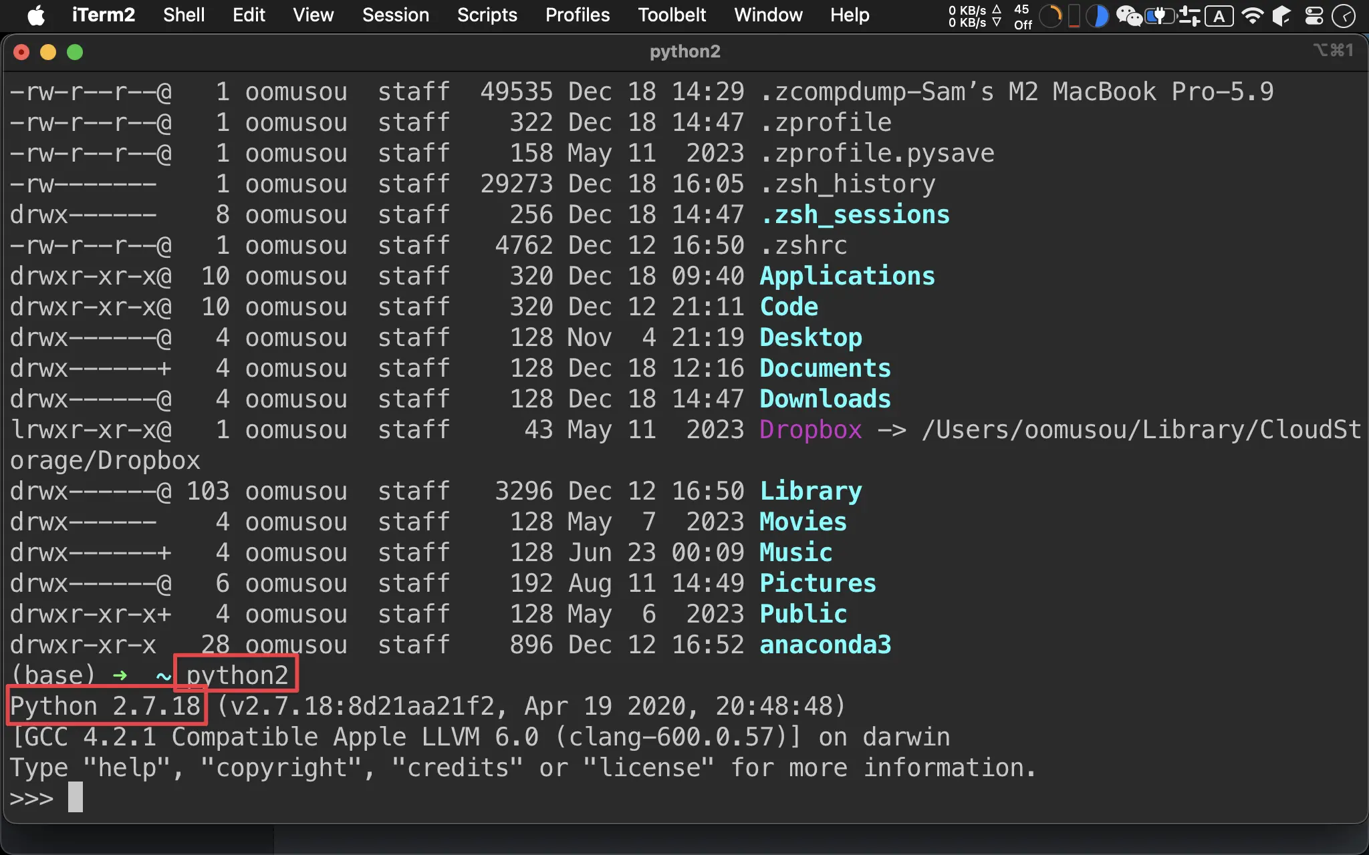This screenshot has width=1369, height=855.
Task: Open the Apple menu
Action: point(36,15)
